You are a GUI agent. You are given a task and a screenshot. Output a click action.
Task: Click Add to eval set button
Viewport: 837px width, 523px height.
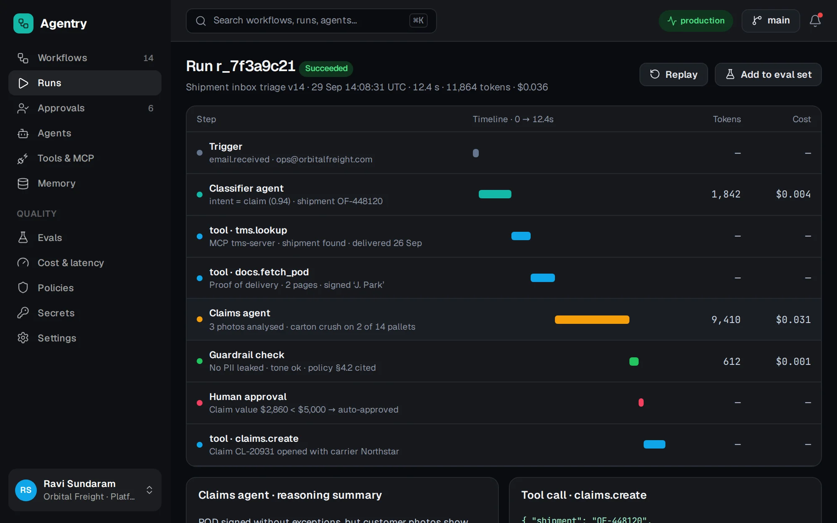click(x=768, y=74)
